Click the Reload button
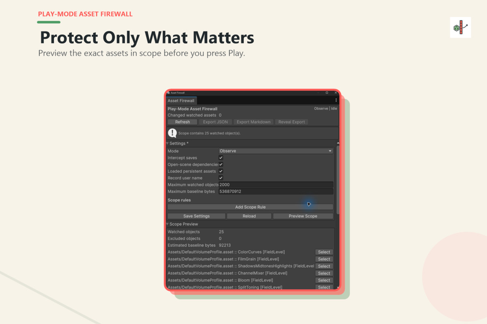This screenshot has width=487, height=324. [249, 216]
